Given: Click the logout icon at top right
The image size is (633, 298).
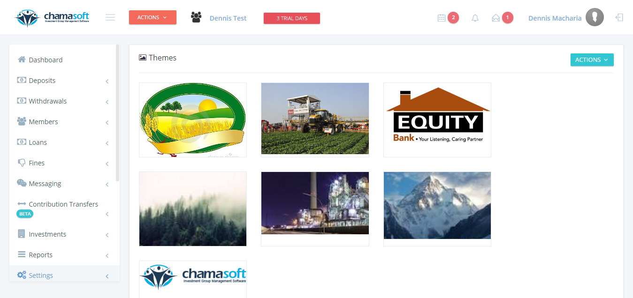Looking at the screenshot, I should [619, 17].
